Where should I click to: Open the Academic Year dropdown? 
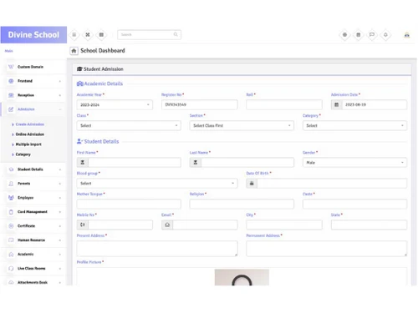[115, 105]
